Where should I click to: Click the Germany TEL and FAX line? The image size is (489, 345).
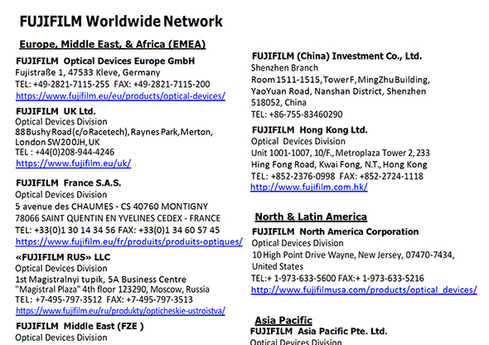(x=113, y=85)
